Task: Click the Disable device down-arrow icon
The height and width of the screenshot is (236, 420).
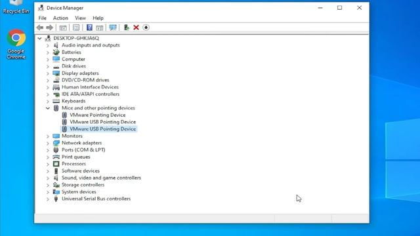Action: [x=146, y=28]
